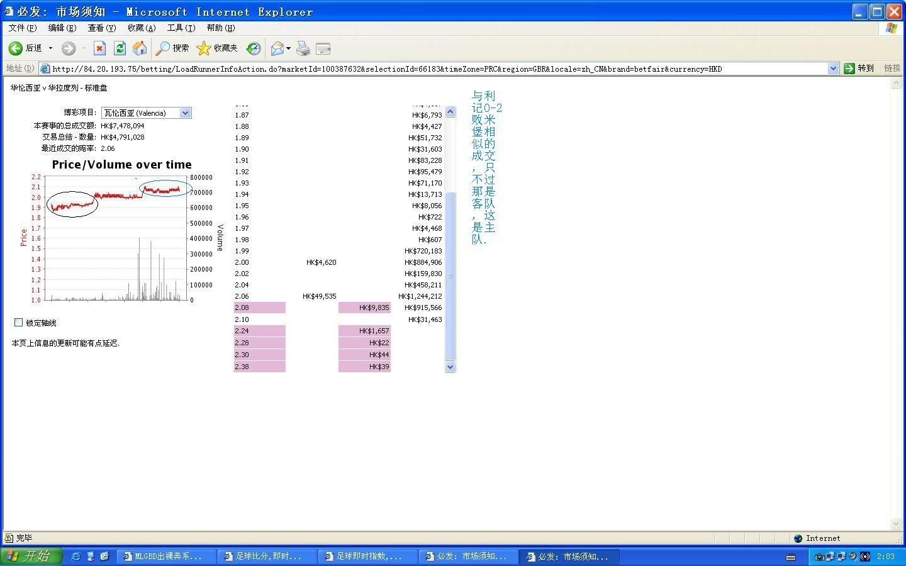The height and width of the screenshot is (566, 906).
Task: Open the 工具(T) menu
Action: tap(181, 28)
